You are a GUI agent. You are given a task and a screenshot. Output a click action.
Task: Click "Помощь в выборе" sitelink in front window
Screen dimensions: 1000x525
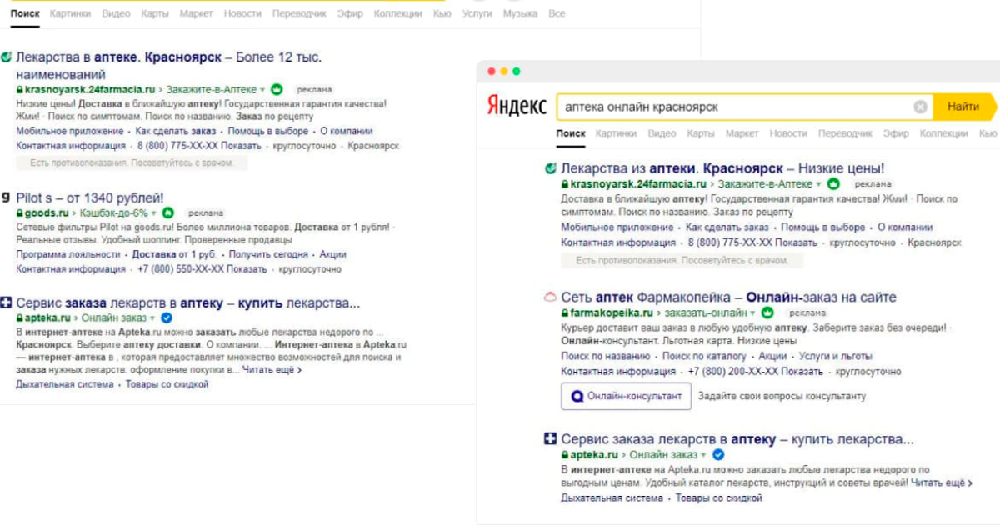(x=823, y=227)
